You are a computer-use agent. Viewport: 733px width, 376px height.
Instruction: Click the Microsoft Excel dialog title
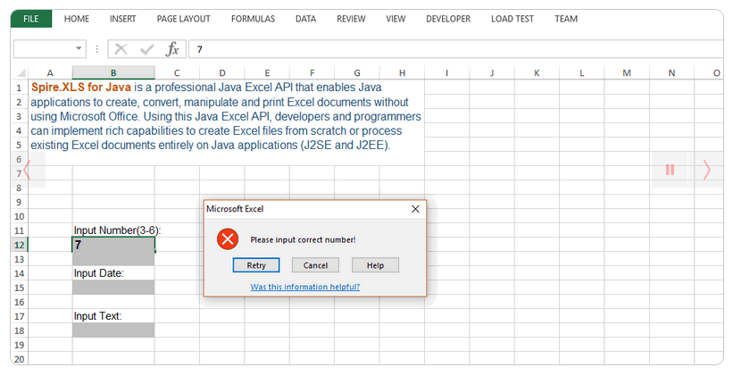235,209
